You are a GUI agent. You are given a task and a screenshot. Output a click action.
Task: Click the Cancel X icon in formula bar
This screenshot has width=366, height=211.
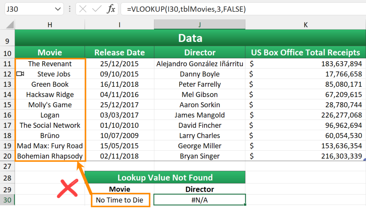pos(83,9)
